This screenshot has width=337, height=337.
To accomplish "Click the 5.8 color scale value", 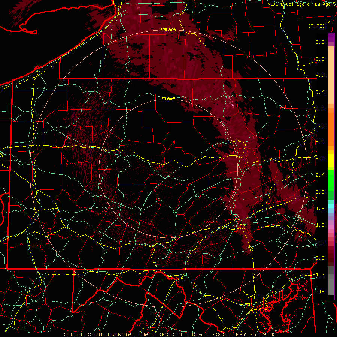I will coord(320,125).
